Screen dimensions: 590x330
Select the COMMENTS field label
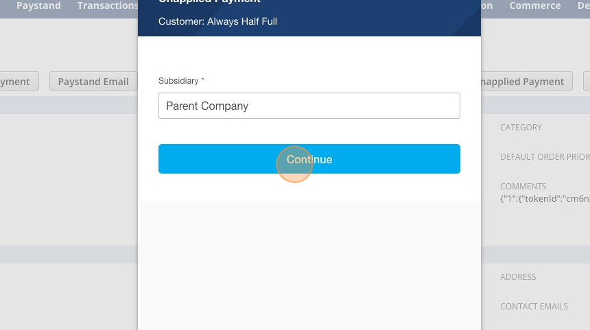point(523,186)
